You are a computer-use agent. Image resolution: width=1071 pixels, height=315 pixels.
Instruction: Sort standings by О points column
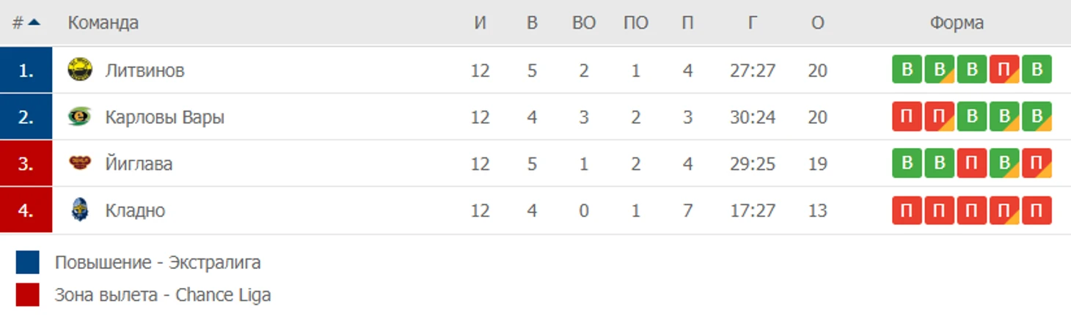point(818,23)
